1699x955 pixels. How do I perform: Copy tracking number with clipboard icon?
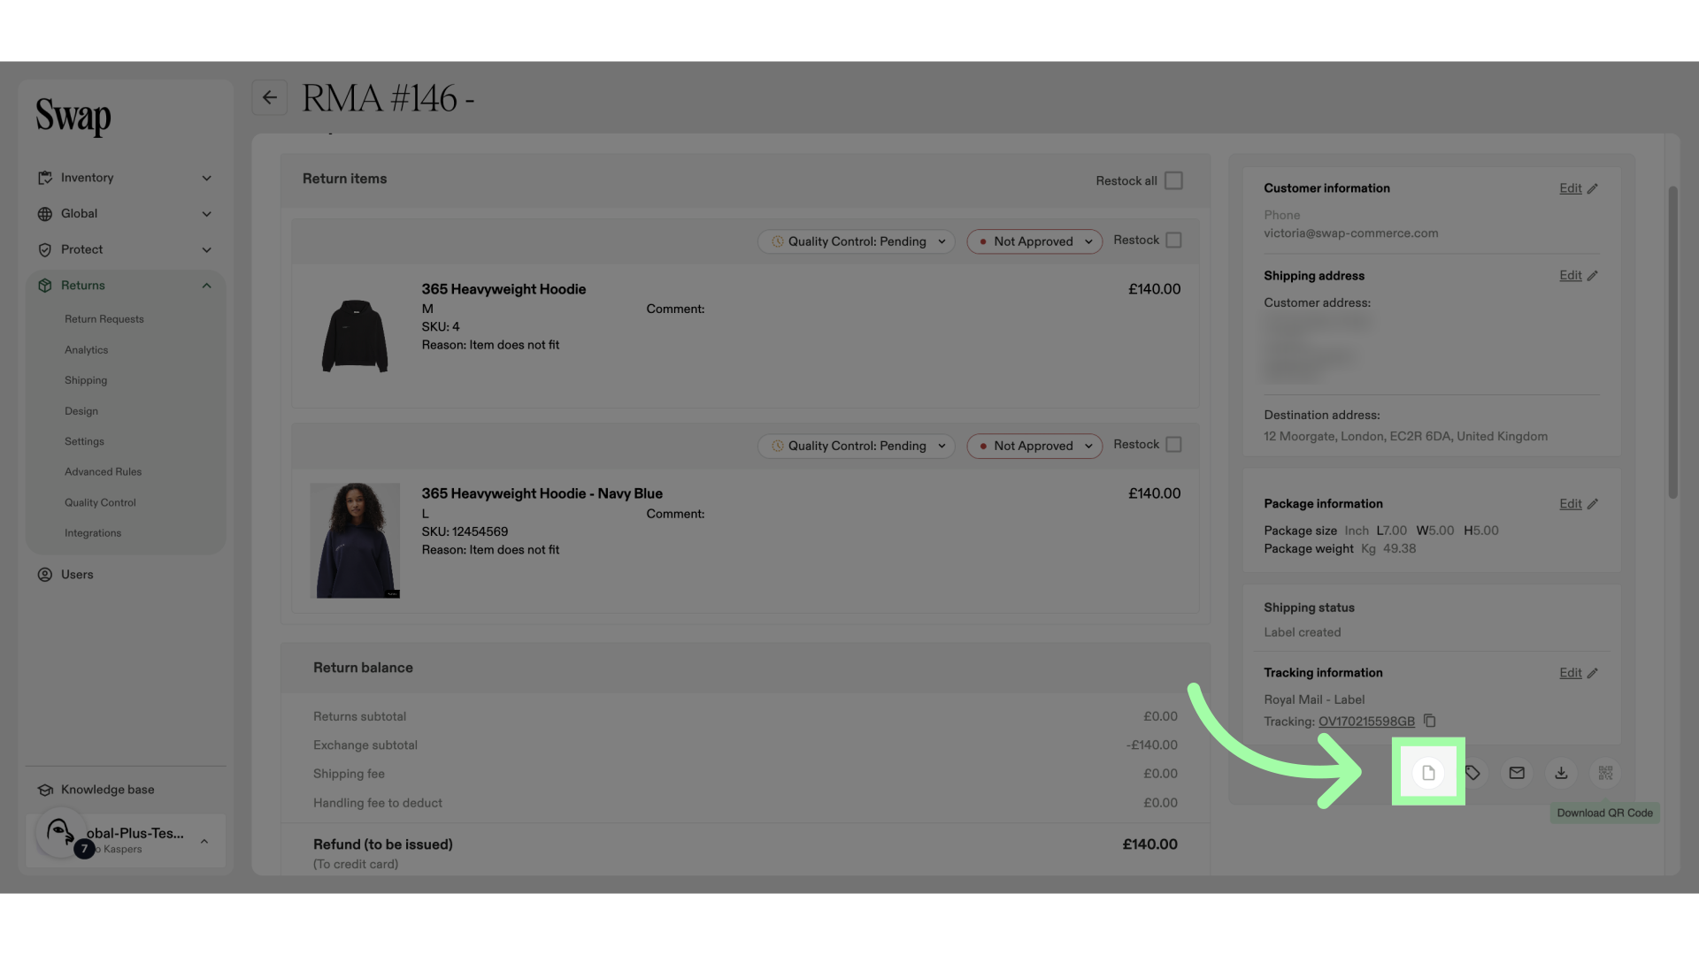pos(1429,721)
